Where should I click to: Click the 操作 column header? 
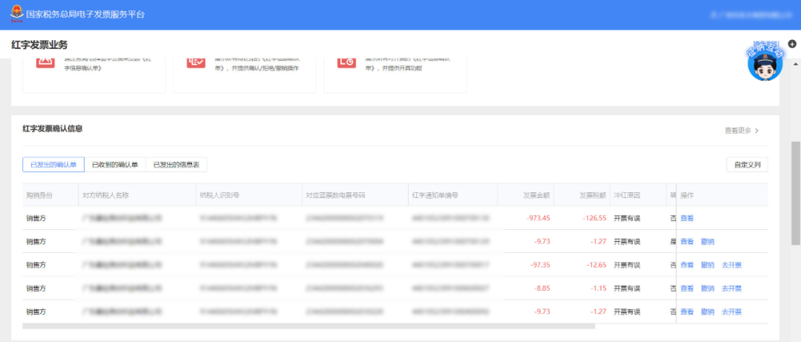(722, 195)
